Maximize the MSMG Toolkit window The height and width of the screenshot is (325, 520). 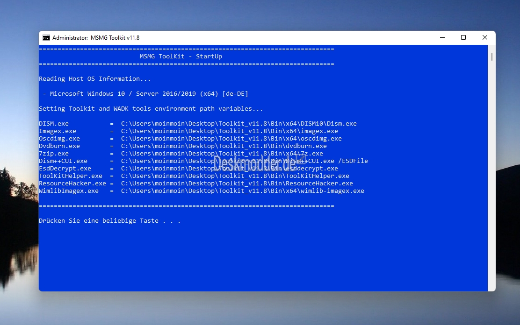463,38
